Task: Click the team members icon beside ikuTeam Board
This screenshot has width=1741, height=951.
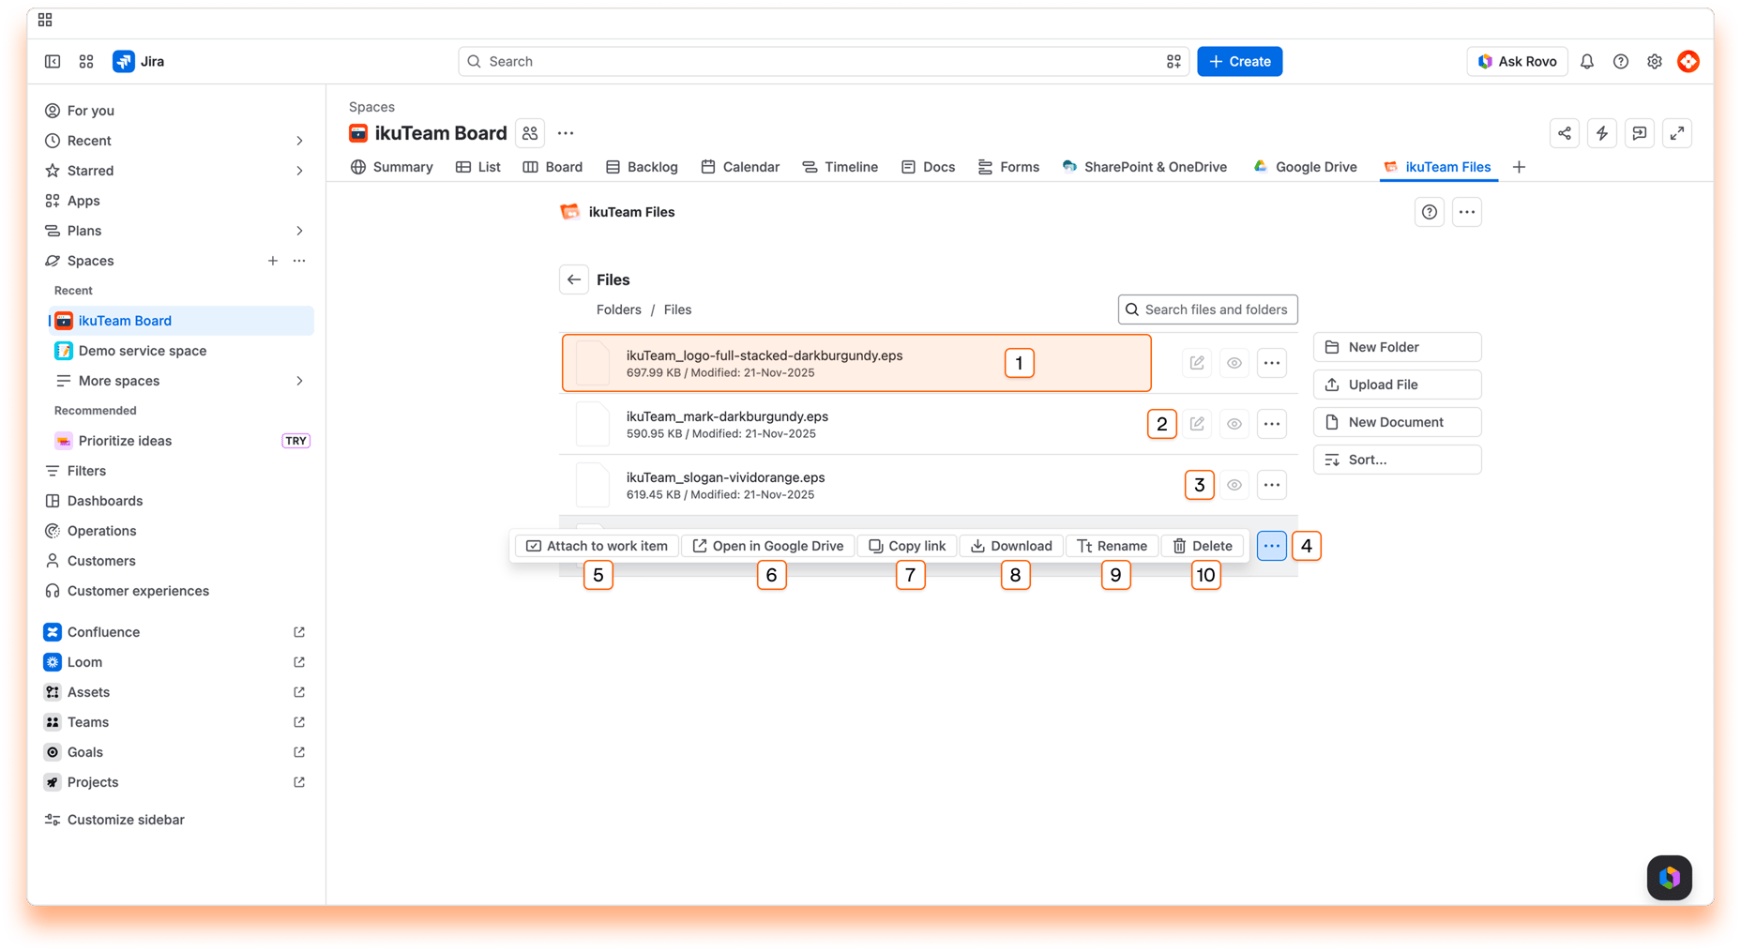Action: click(x=530, y=133)
